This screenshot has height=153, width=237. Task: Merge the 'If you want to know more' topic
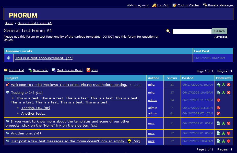coord(223,123)
